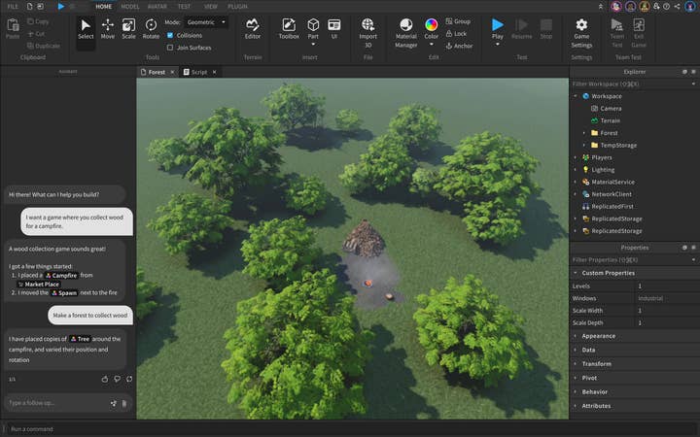Open the Material Manager
The image size is (700, 437).
tap(405, 33)
